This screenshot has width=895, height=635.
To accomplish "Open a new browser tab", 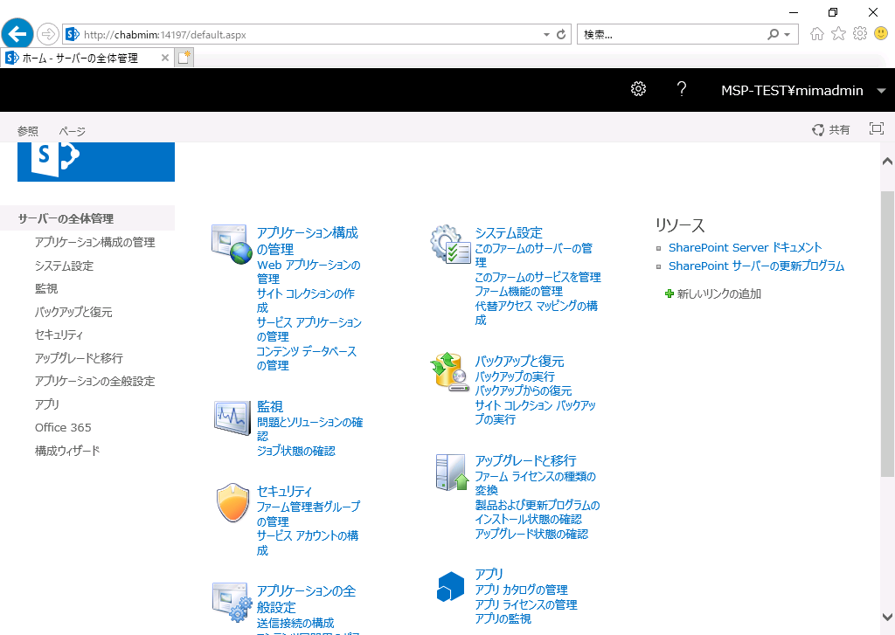I will click(x=184, y=58).
